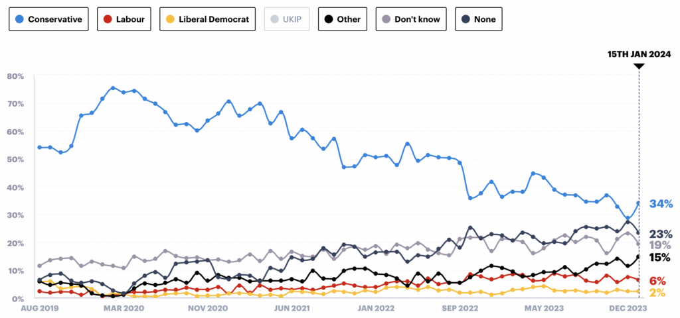
Task: Hide the Don't know series
Action: [411, 20]
